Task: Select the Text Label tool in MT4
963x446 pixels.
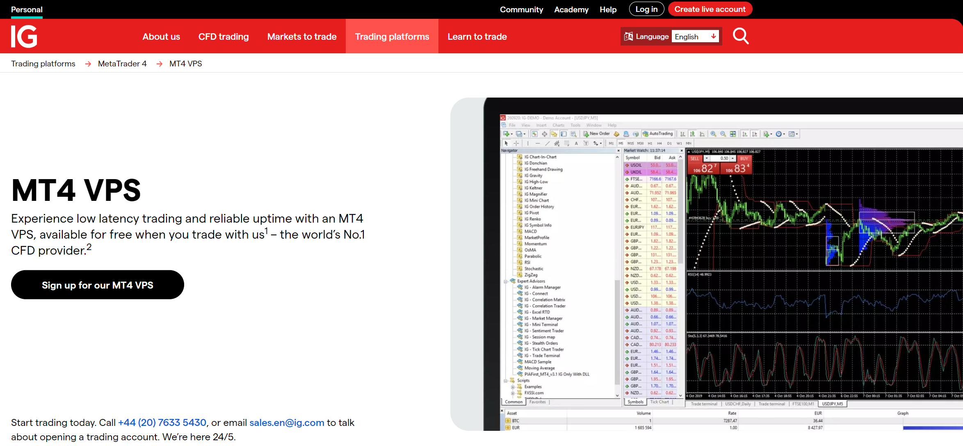Action: 586,143
